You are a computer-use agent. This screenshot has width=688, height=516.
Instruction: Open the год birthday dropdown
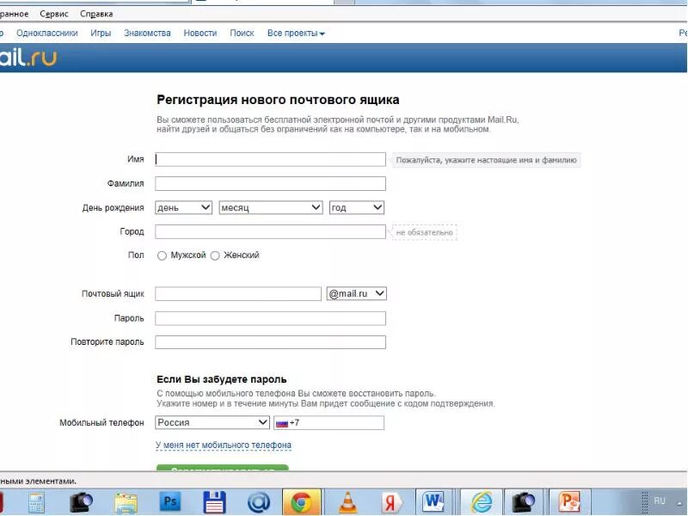pyautogui.click(x=357, y=207)
